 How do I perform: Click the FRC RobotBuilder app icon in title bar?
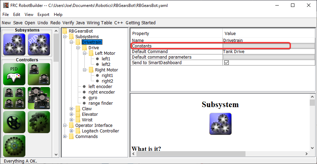6,6
